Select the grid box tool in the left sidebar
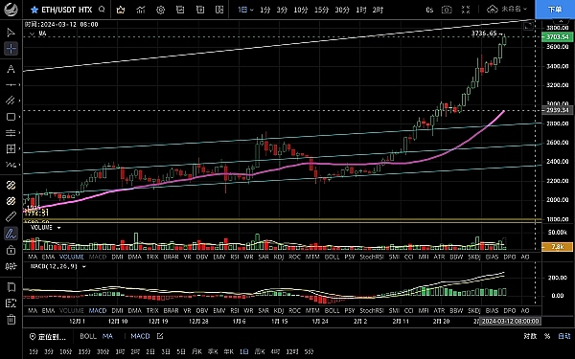Image resolution: width=575 pixels, height=359 pixels. tap(11, 148)
